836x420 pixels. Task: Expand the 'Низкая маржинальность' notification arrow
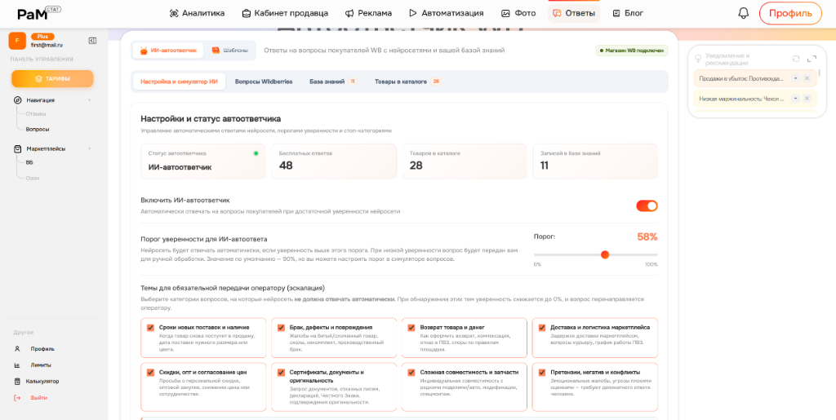[795, 98]
